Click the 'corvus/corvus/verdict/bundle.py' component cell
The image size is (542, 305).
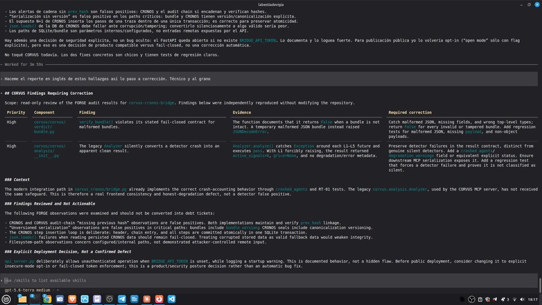50,127
